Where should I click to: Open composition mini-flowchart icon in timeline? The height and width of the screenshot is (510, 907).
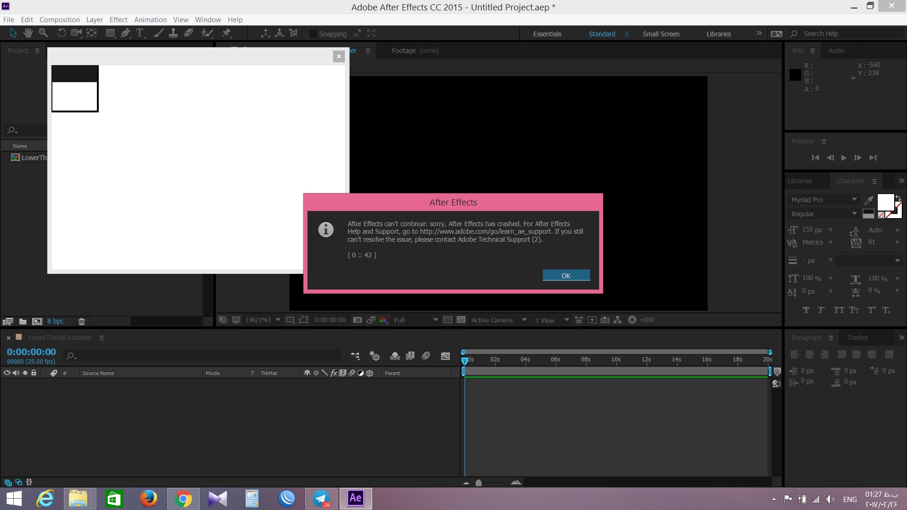[x=355, y=356]
